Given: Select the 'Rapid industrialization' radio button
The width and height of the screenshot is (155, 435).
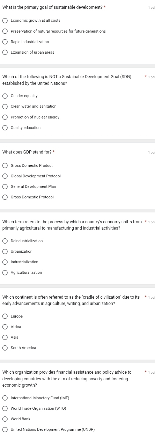Looking at the screenshot, I should point(5,42).
